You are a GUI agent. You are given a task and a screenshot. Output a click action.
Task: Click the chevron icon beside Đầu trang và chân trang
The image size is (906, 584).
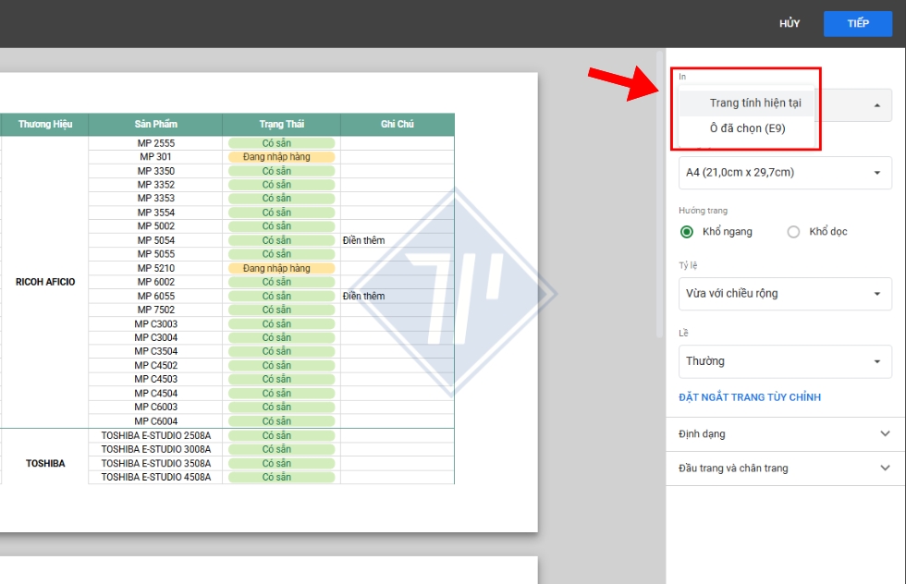880,468
